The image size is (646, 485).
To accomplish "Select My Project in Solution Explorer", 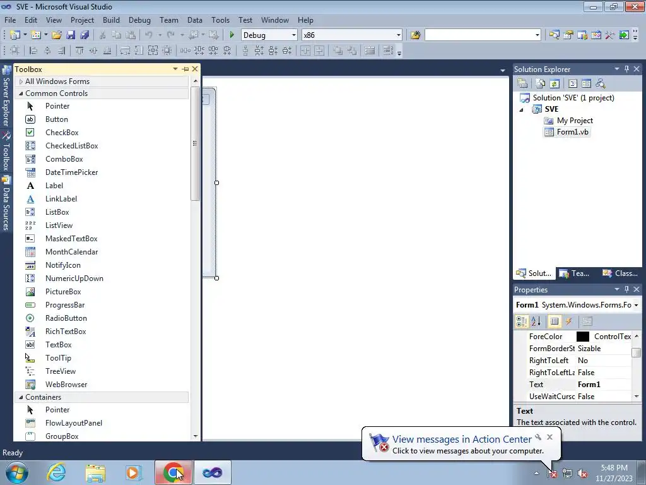I will pos(568,121).
